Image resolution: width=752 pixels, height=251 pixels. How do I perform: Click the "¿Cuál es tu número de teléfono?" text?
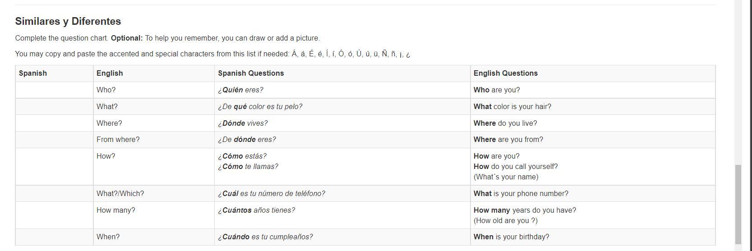point(272,194)
